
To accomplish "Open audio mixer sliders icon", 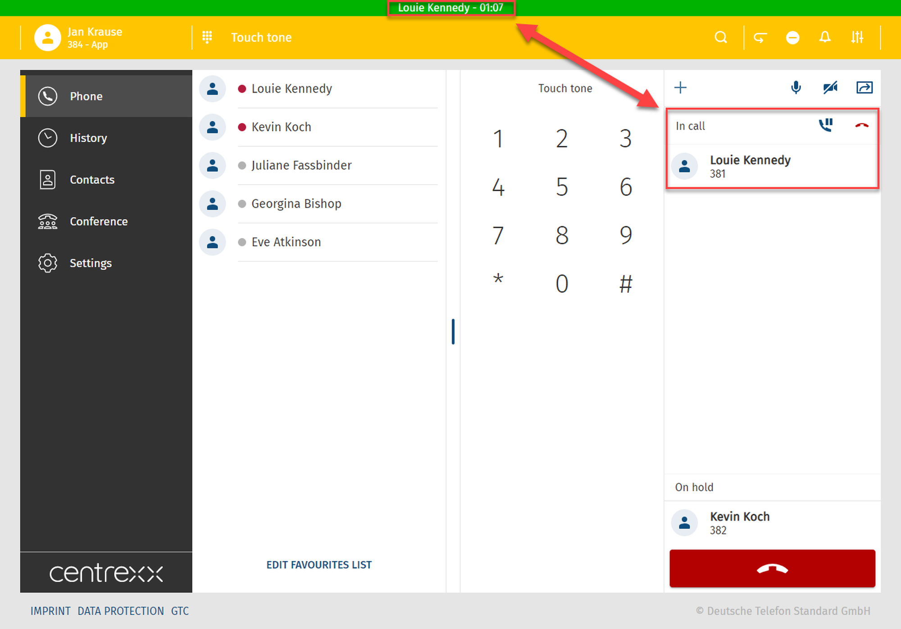I will tap(857, 37).
